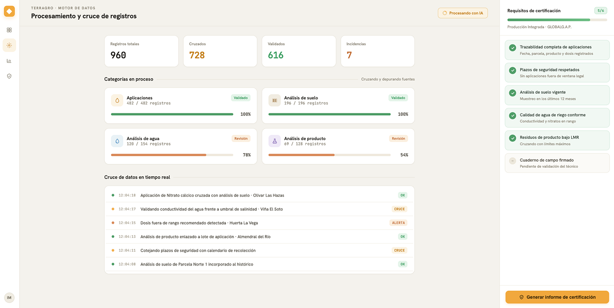Image resolution: width=614 pixels, height=308 pixels.
Task: Click the CRUCE tag on Viña El Soto row
Action: point(399,209)
